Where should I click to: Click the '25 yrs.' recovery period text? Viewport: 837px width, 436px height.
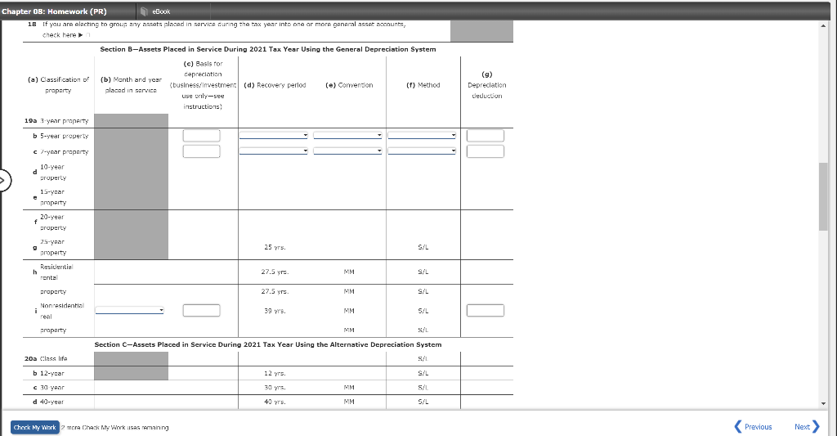[x=275, y=247]
